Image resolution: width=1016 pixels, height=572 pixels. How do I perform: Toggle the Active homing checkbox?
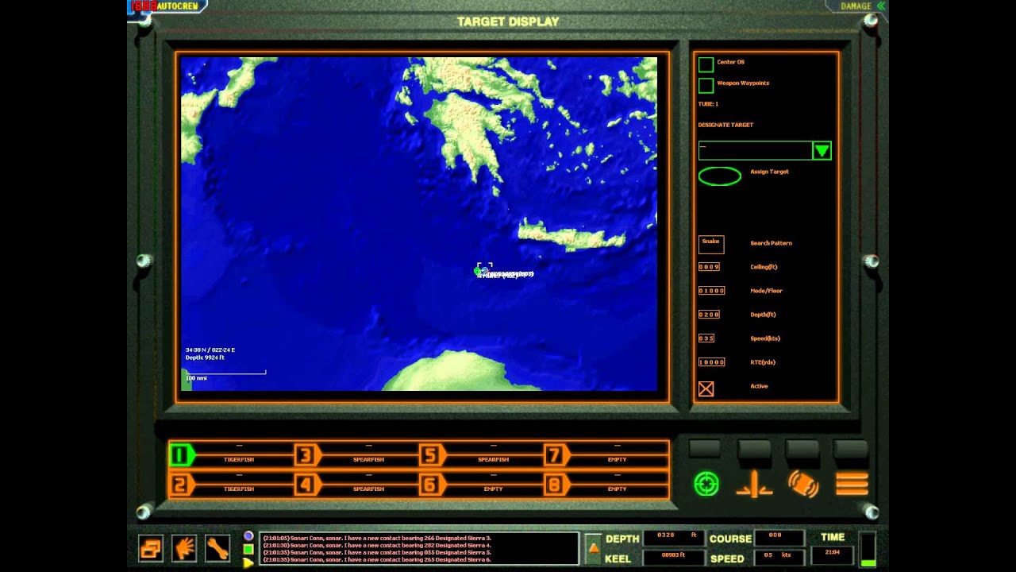tap(706, 388)
